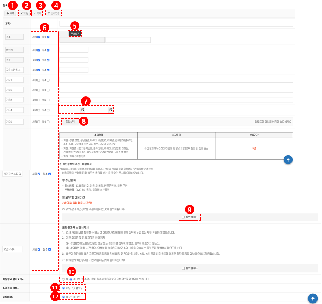This screenshot has height=304, width=322.
Task: Click blue scroll-up arrow beside the table
Action: [287, 160]
